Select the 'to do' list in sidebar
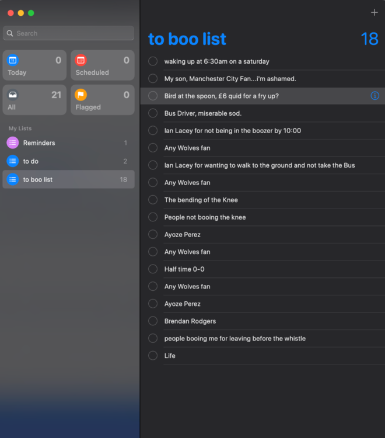This screenshot has width=385, height=438. coord(69,161)
